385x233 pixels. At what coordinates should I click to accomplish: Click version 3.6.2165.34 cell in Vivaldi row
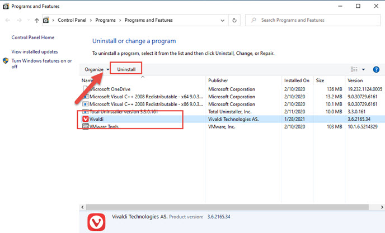pos(359,119)
